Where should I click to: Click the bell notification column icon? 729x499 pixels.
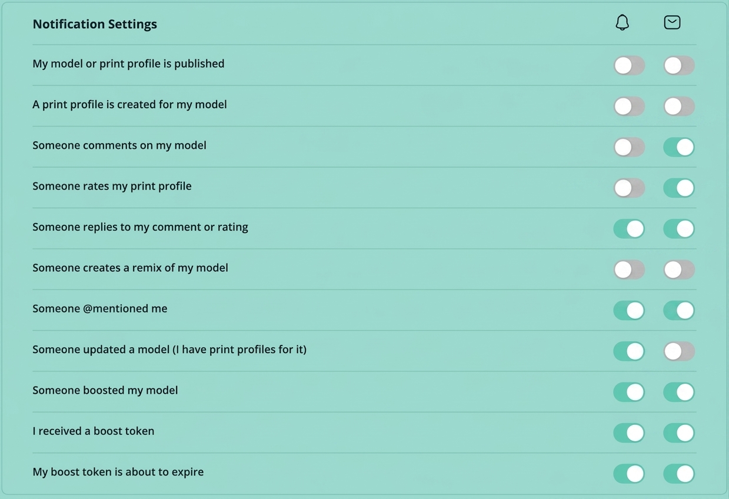[x=622, y=23]
